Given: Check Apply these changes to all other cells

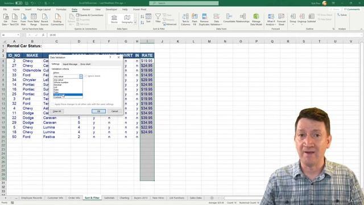Looking at the screenshot, I should click(53, 104).
